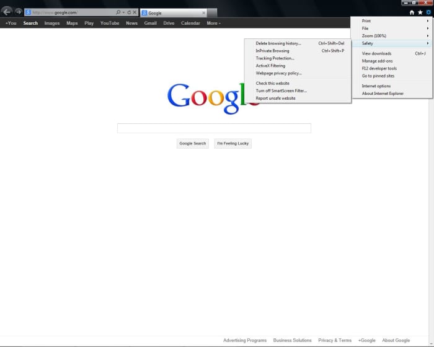The width and height of the screenshot is (434, 347).
Task: Click the +You link in Google bar
Action: click(x=11, y=24)
